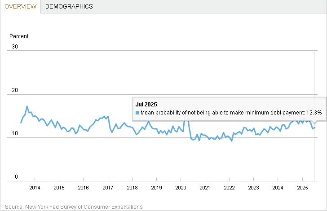Select the Overview tab

pyautogui.click(x=21, y=6)
